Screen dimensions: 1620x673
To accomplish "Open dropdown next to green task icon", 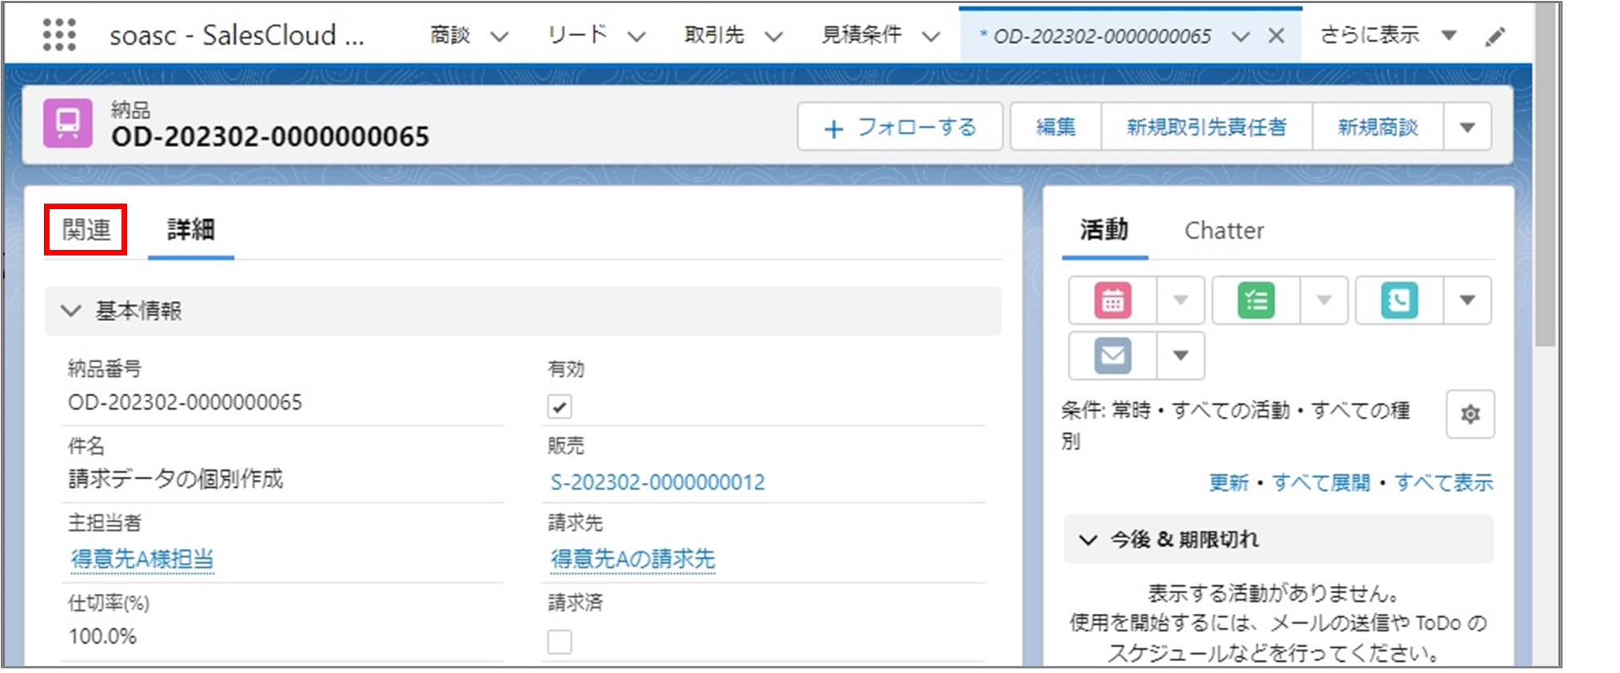I will pyautogui.click(x=1324, y=300).
